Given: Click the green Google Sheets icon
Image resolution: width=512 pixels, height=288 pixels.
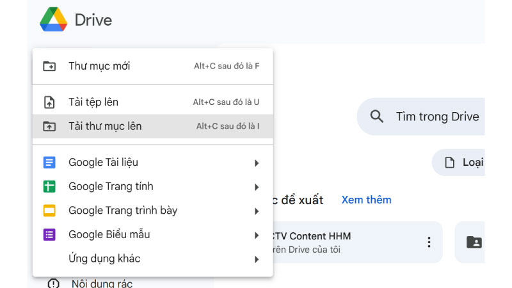Looking at the screenshot, I should (x=49, y=186).
